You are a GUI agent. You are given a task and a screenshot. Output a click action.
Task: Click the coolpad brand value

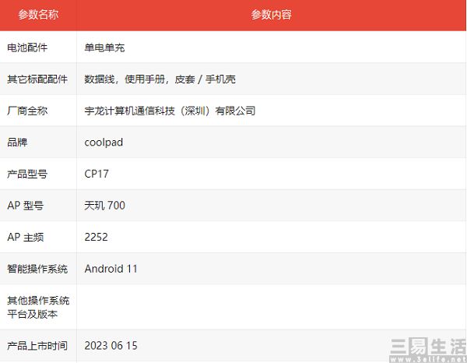104,143
